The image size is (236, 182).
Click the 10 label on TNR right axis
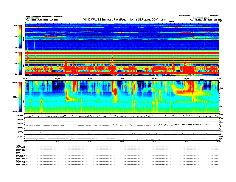pyautogui.click(x=221, y=106)
